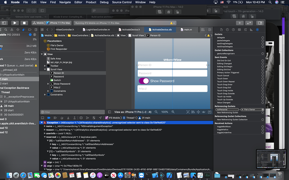The width and height of the screenshot is (289, 180).
Task: Click the code review arrows button
Action: pos(249,23)
